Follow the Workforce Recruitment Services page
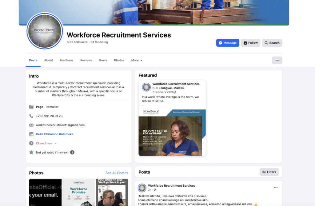This screenshot has width=315, height=206. 250,43
